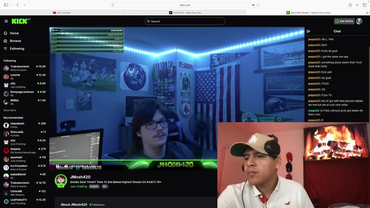Click joejoe321 username on HELL YAH message
The height and width of the screenshot is (208, 370).
click(x=314, y=39)
